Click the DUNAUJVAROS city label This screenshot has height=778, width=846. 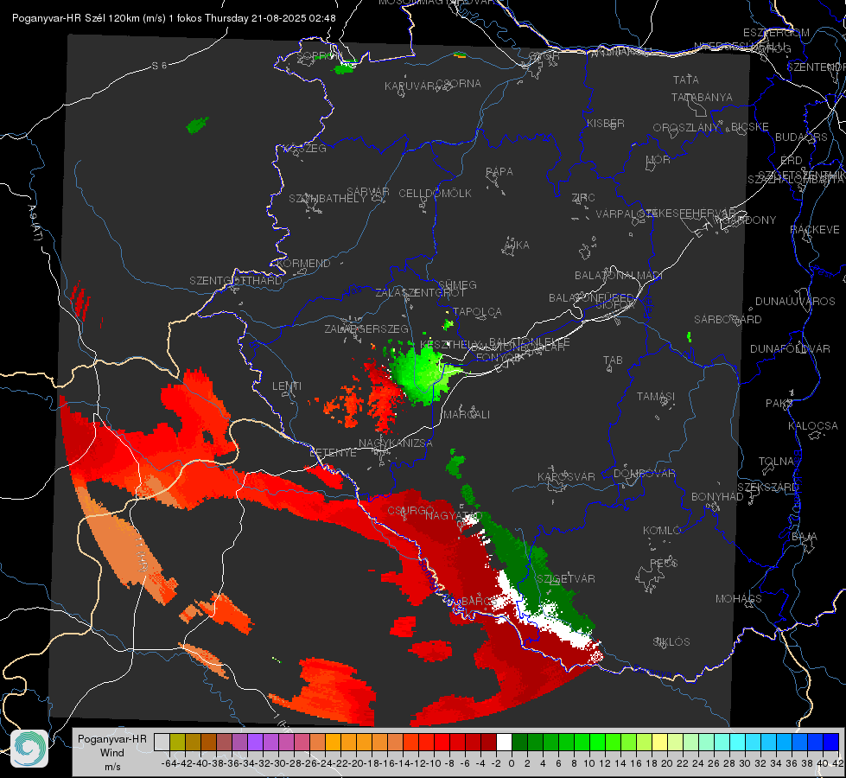tap(795, 302)
